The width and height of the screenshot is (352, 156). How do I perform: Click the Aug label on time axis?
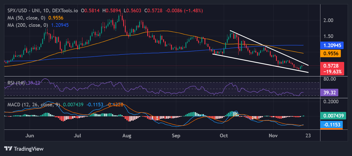pos(127,136)
